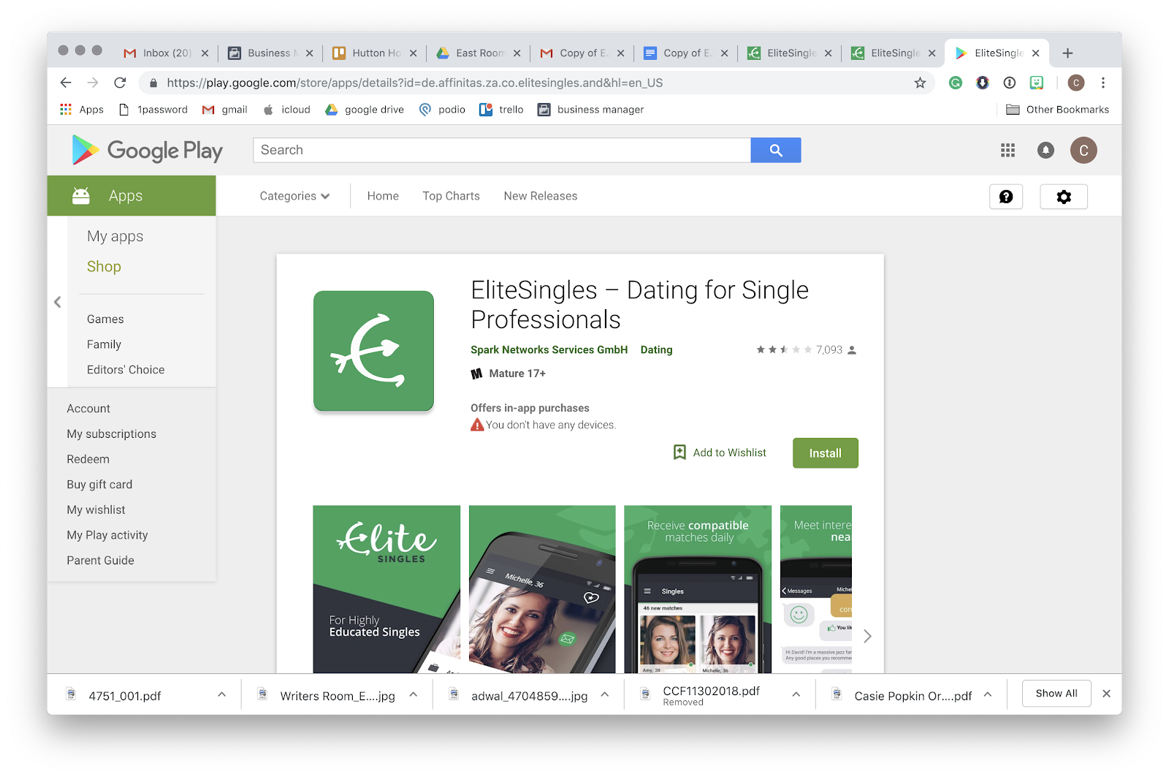
Task: Open the Chrome three-dot menu
Action: (x=1103, y=83)
